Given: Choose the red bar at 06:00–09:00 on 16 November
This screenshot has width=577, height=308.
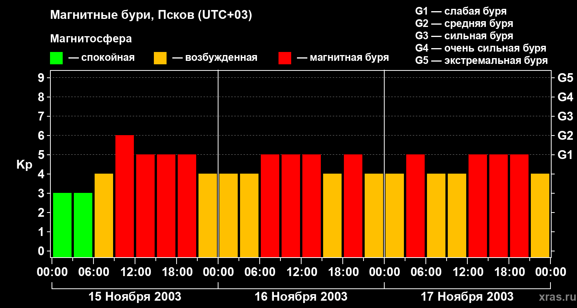Looking at the screenshot, I should pos(270,206).
